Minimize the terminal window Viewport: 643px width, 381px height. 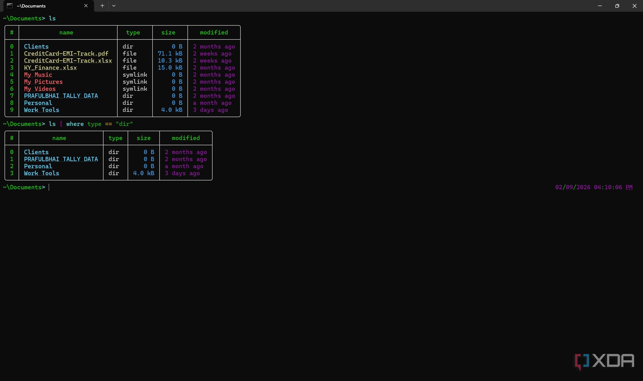click(600, 6)
